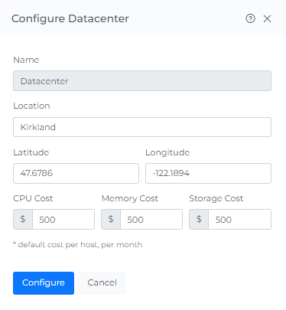Image resolution: width=286 pixels, height=310 pixels.
Task: Click the dollar sign beside Memory Cost
Action: [x=111, y=219]
